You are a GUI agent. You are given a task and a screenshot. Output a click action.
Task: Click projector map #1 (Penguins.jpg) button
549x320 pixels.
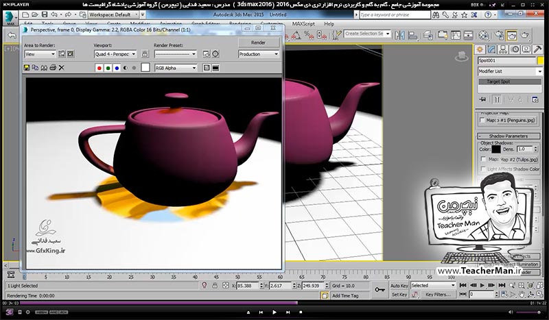pyautogui.click(x=517, y=121)
